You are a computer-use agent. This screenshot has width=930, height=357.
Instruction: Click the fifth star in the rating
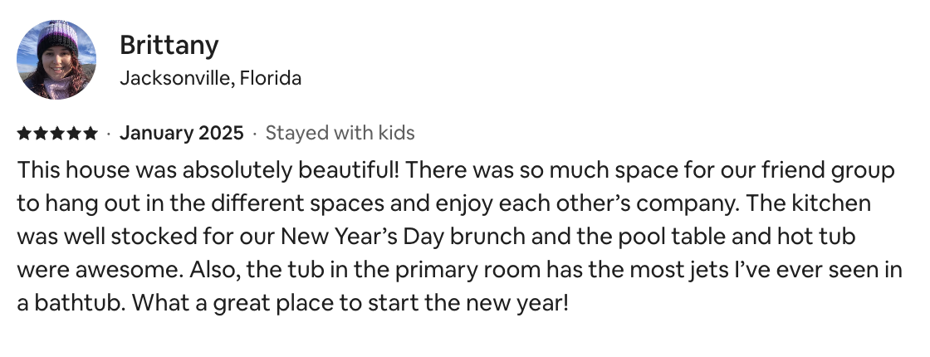(x=91, y=133)
